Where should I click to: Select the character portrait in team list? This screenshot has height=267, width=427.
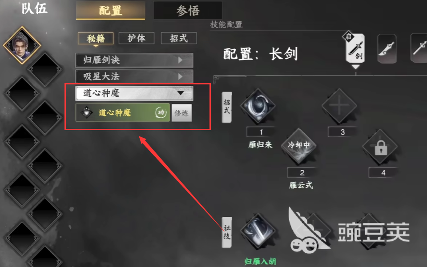click(x=22, y=45)
